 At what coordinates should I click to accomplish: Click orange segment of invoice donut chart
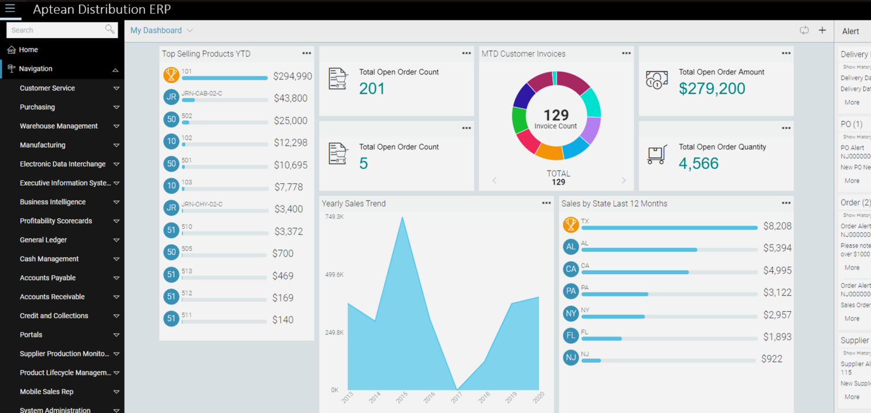coord(550,152)
